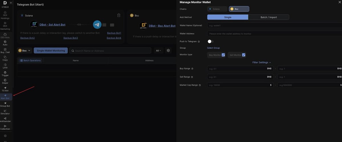Switch to Single add method
Image resolution: width=342 pixels, height=142 pixels.
[x=228, y=17]
